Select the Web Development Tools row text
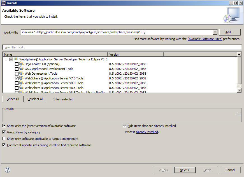Image resolution: width=244 pixels, height=177 pixels. (x=41, y=74)
